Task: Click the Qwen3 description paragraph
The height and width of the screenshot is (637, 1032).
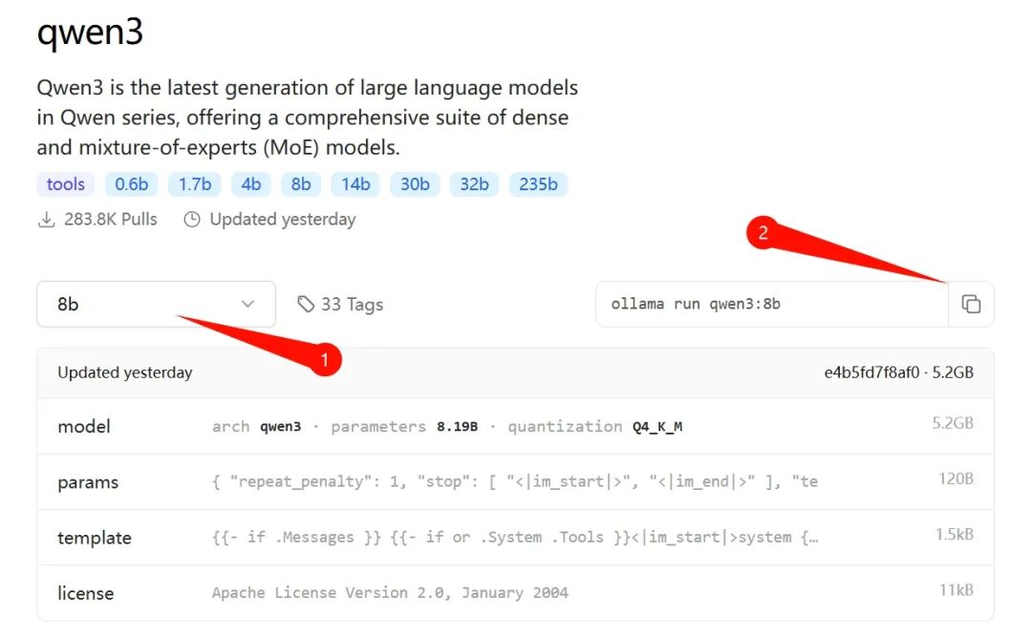Action: click(x=308, y=117)
